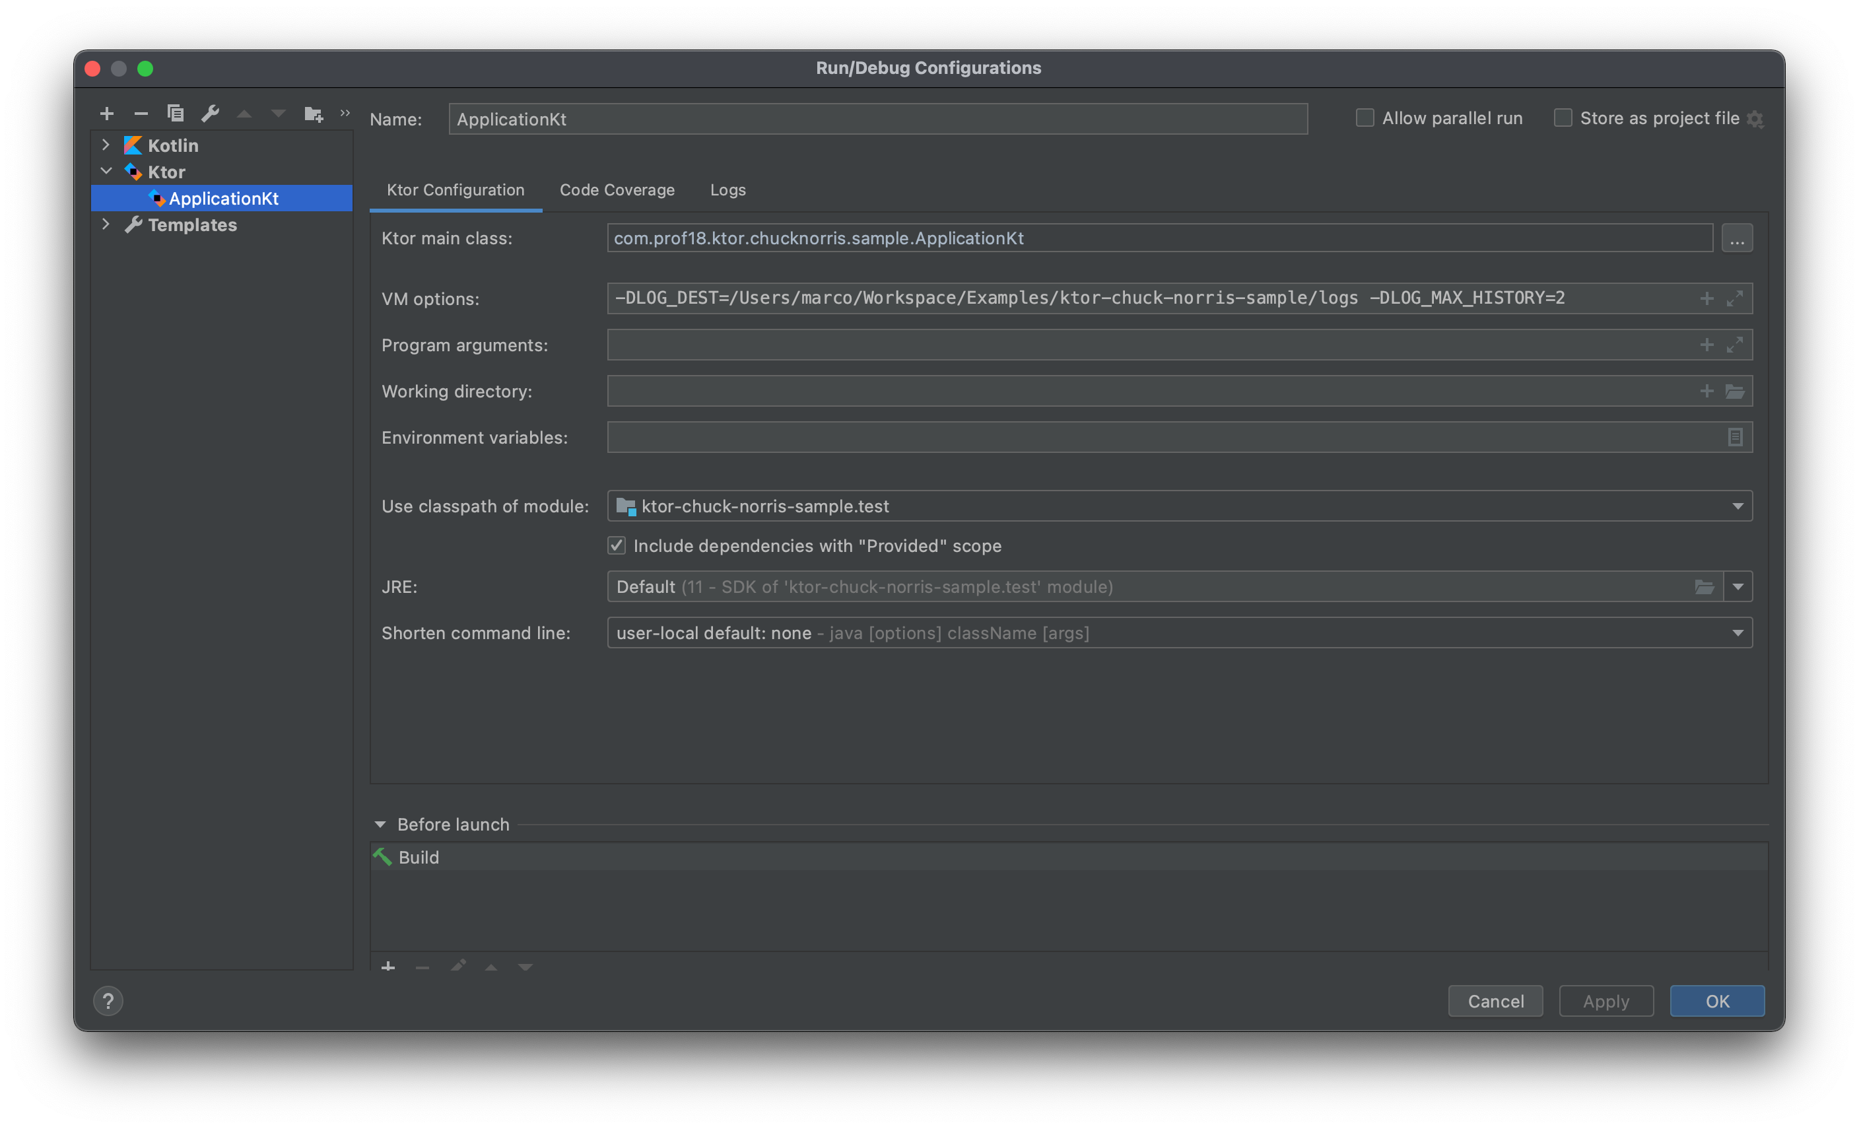This screenshot has height=1129, width=1859.
Task: Add Before launch task plus icon
Action: pos(388,966)
